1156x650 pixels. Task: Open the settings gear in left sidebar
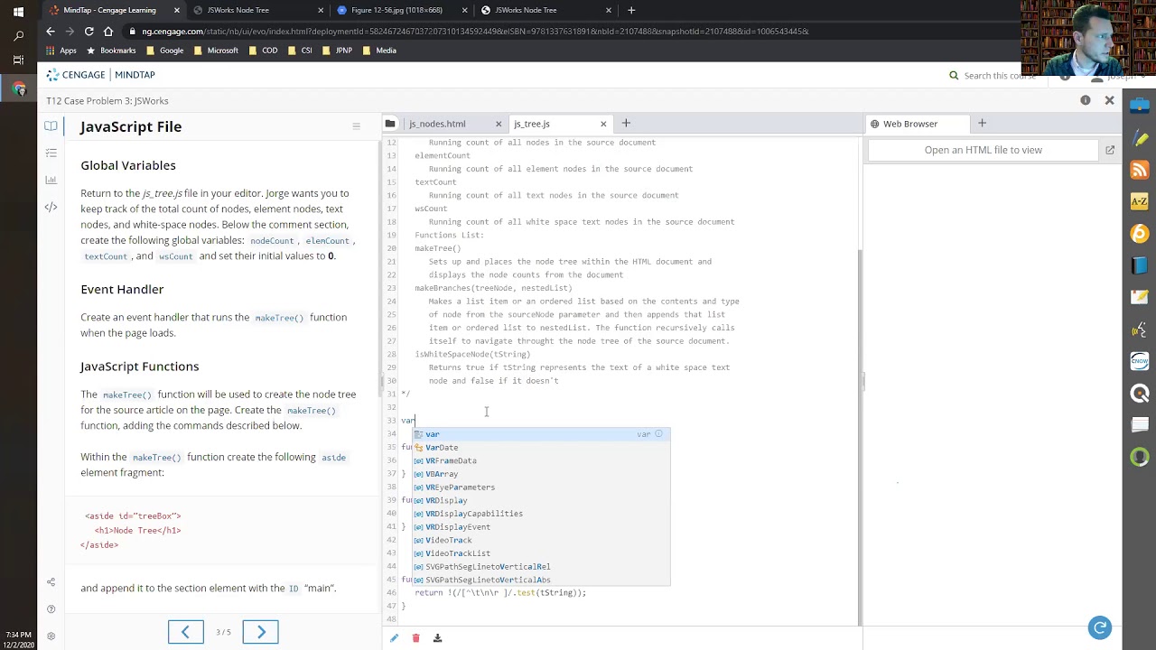tap(51, 636)
